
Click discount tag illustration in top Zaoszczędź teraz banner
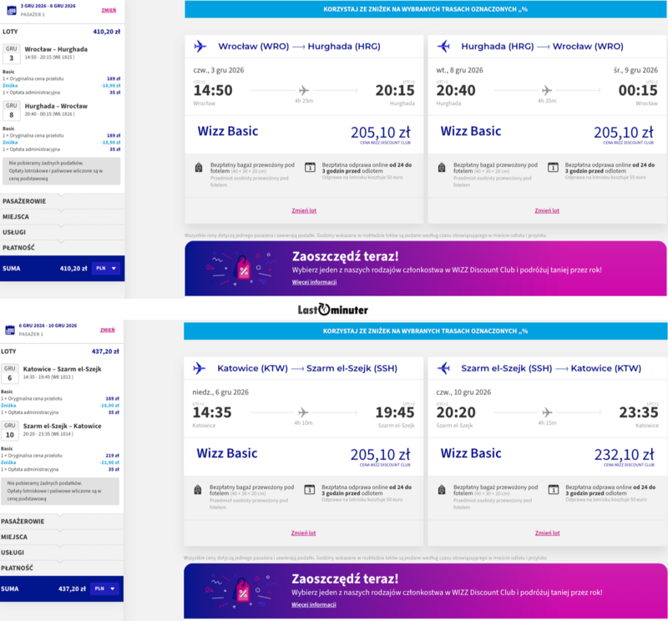243,269
